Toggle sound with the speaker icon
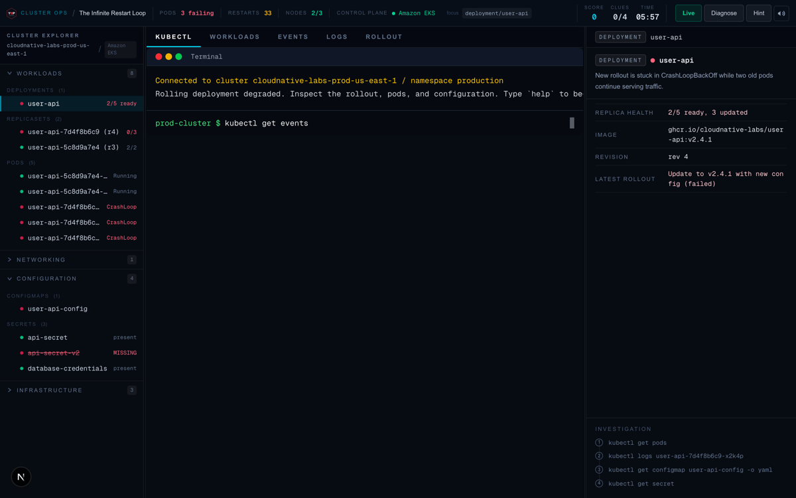Image resolution: width=796 pixels, height=498 pixels. 781,13
